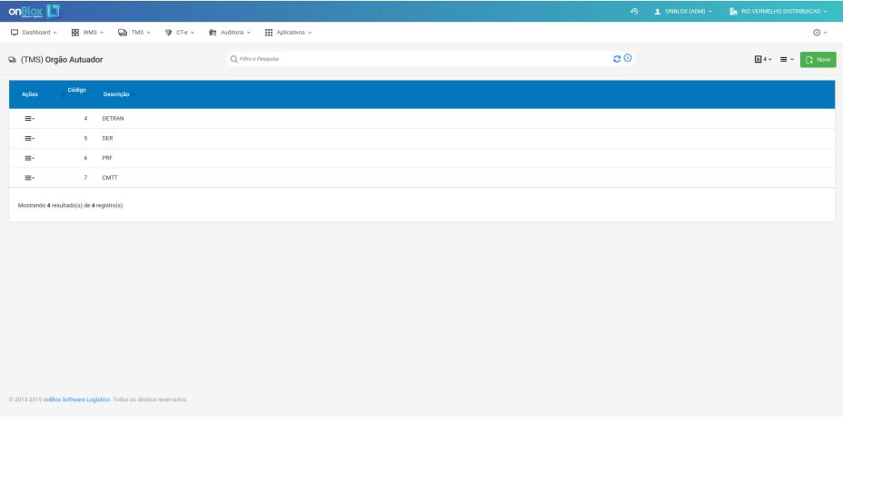Open actions menu for PRF row
The width and height of the screenshot is (872, 490).
tap(29, 158)
